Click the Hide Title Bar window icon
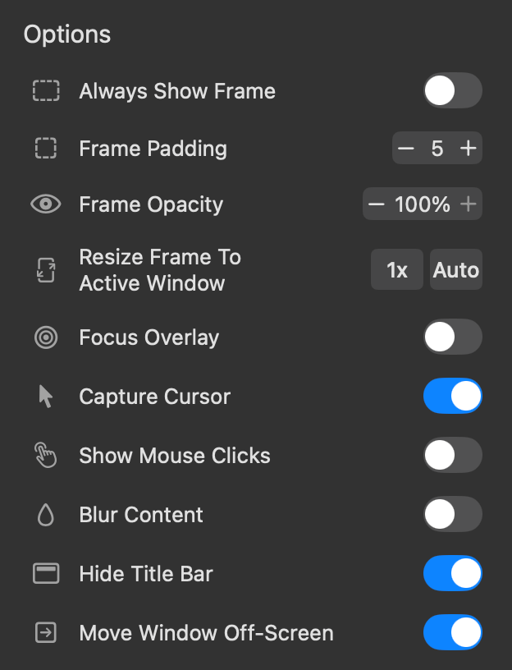 46,573
